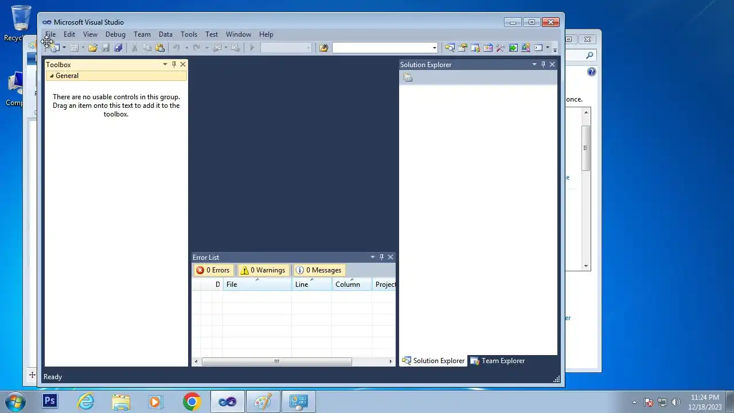Viewport: 734px width, 413px height.
Task: Click the Open File folder icon
Action: (x=93, y=48)
